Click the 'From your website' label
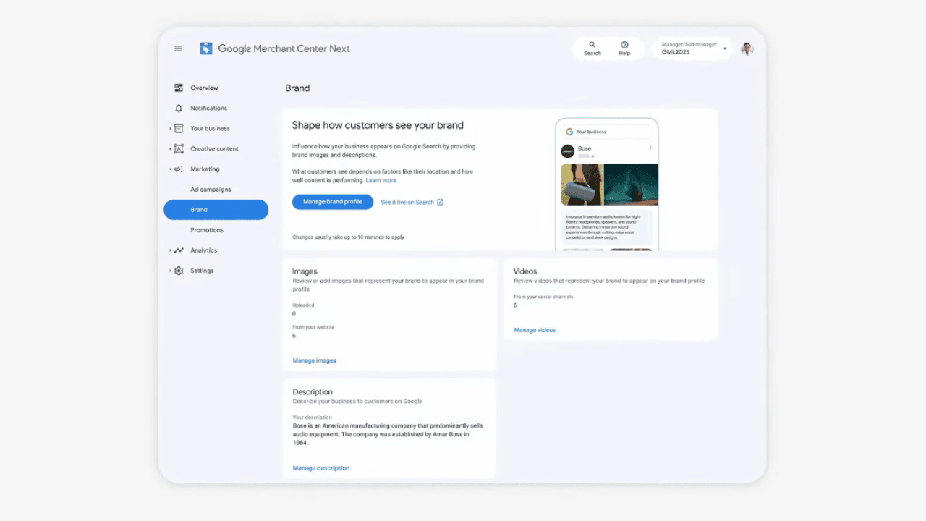The height and width of the screenshot is (521, 926). point(313,327)
